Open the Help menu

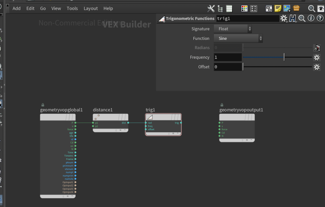coord(108,8)
